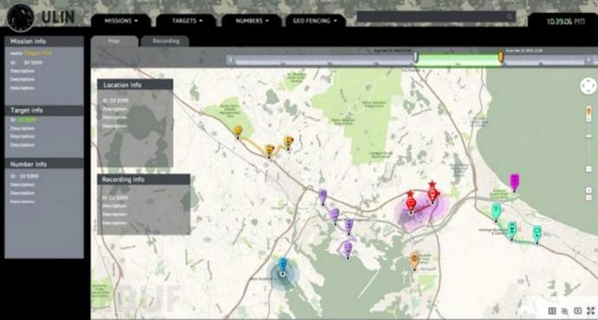Focus the top search input field
598x320 pixels.
(x=436, y=16)
